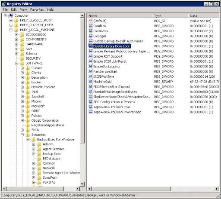
Task: Expand the Hewlett-Packard key
Action: tap(22, 87)
